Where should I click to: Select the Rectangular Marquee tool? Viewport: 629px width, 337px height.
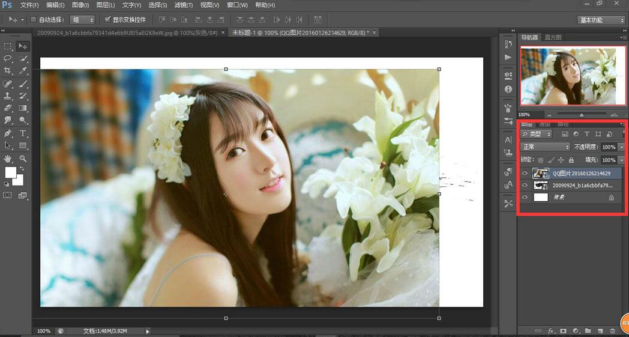pyautogui.click(x=8, y=46)
